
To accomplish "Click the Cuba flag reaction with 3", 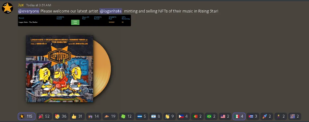I will (253, 116).
